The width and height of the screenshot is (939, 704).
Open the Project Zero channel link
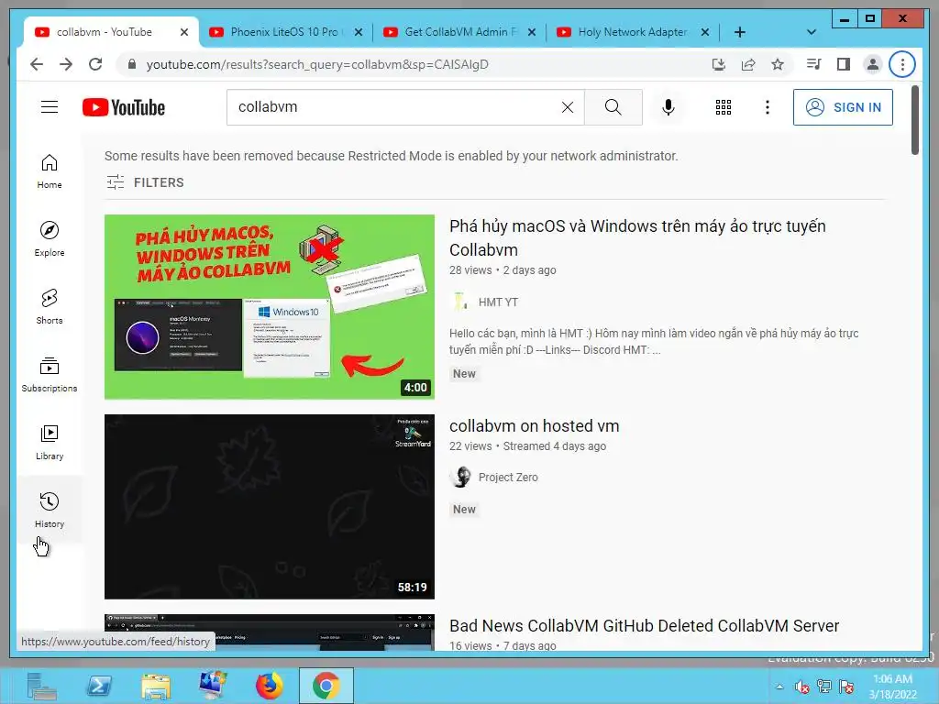(508, 477)
